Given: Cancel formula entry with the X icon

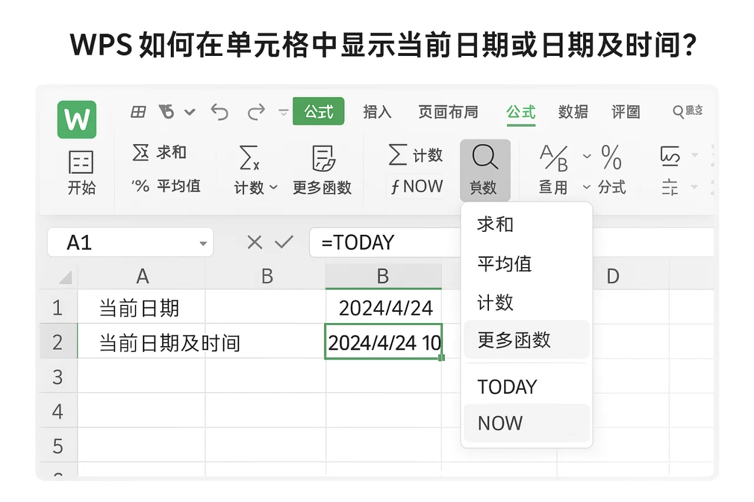Looking at the screenshot, I should point(254,242).
